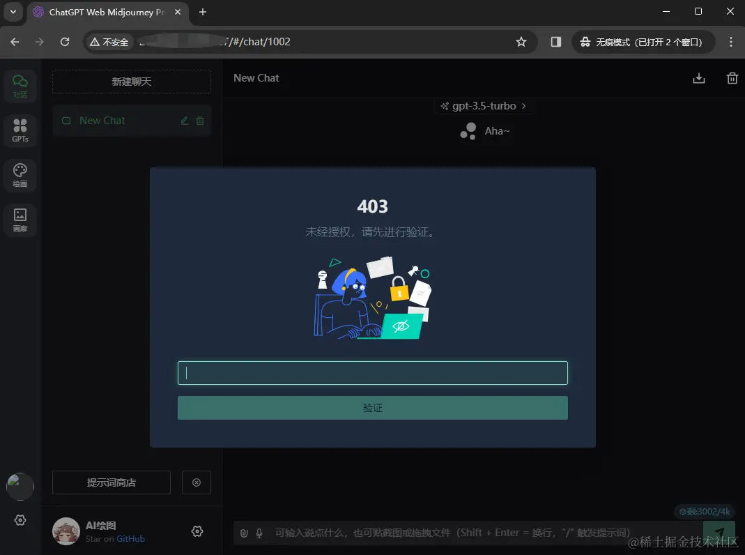The image size is (745, 555).
Task: Open the tab search dropdown arrow
Action: [13, 12]
